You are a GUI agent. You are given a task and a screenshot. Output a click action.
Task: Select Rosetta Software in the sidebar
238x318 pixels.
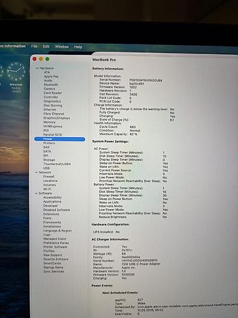(56, 259)
